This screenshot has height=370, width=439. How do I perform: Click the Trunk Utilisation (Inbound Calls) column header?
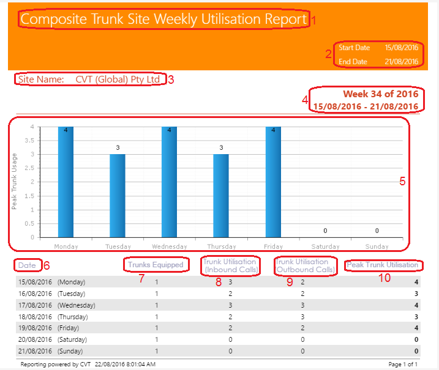pos(230,265)
